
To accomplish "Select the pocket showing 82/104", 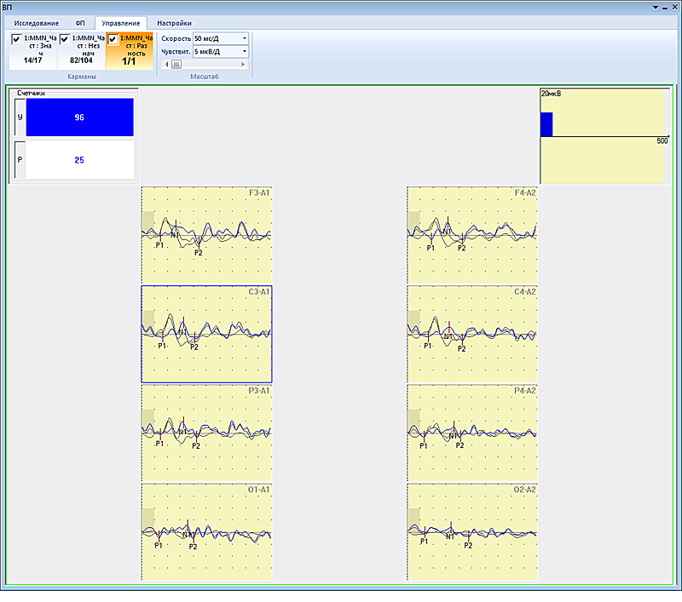I will (x=81, y=51).
